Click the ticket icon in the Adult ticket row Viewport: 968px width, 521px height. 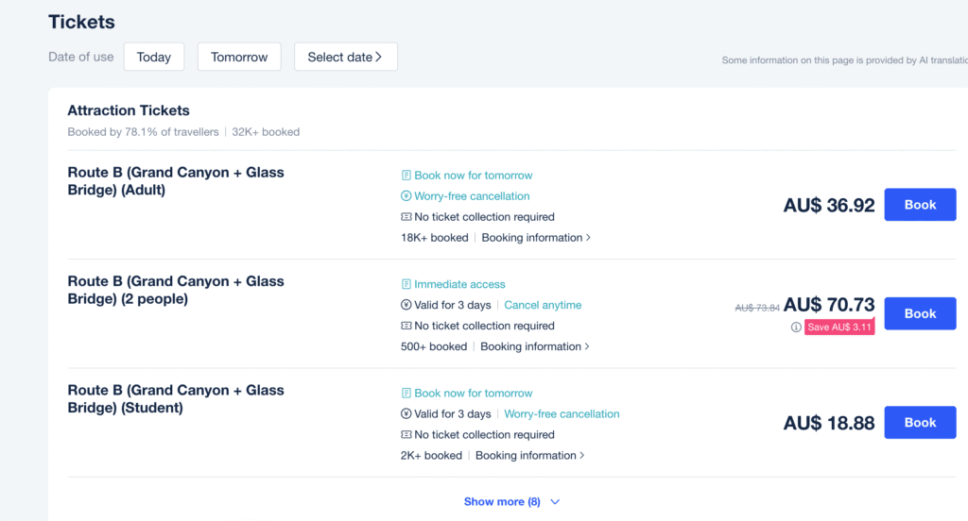[x=406, y=217]
